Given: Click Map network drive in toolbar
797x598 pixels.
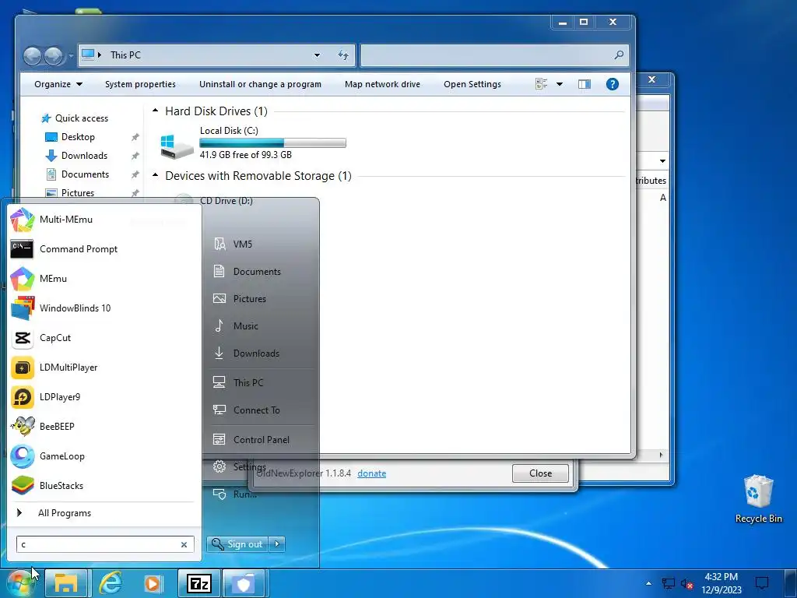Looking at the screenshot, I should pyautogui.click(x=382, y=84).
